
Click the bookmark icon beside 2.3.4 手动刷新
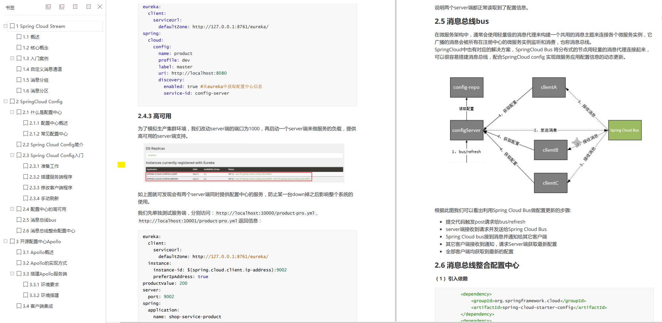tap(26, 198)
